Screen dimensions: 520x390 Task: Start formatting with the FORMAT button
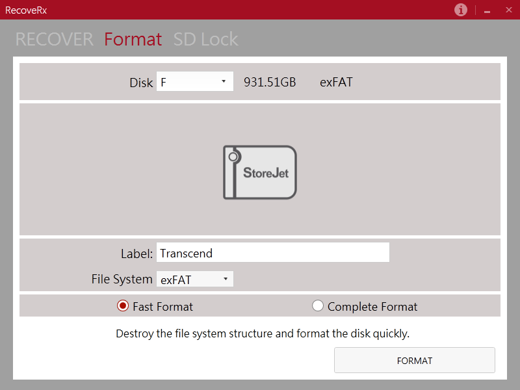pos(415,360)
